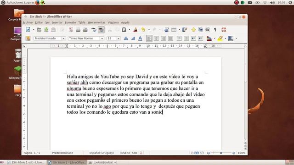Set justified paragraph alignment

click(x=170, y=38)
